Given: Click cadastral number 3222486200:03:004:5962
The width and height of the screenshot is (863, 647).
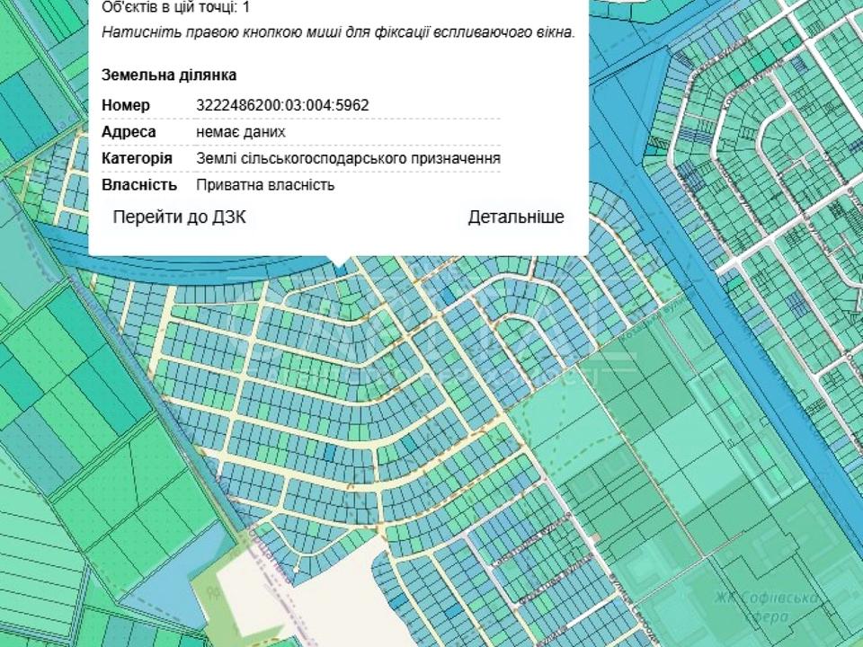Looking at the screenshot, I should [x=282, y=105].
